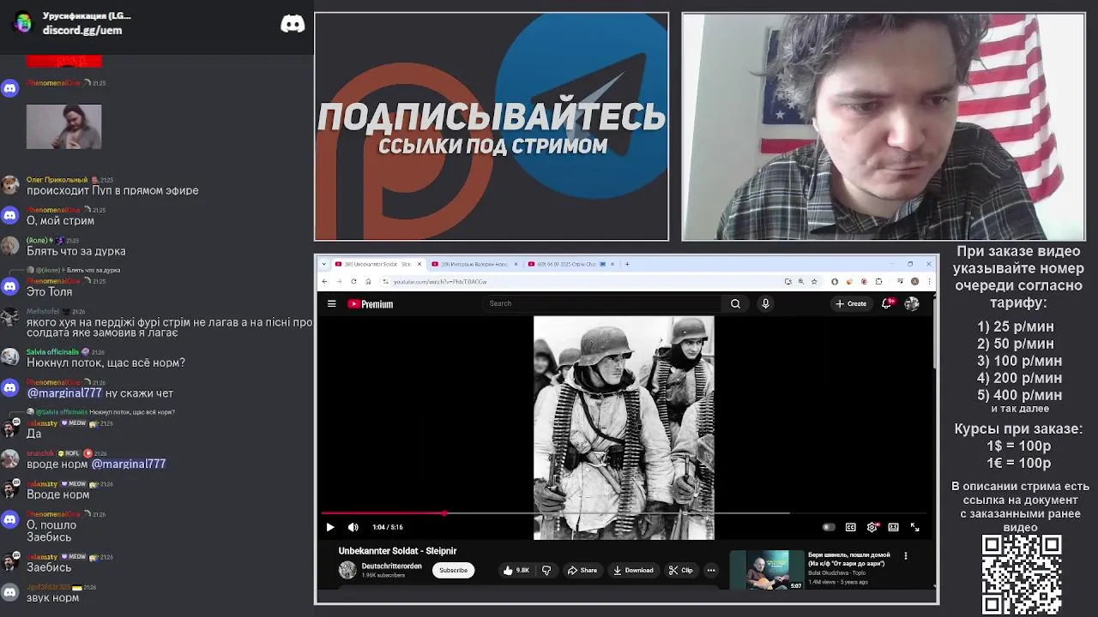The width and height of the screenshot is (1098, 617).
Task: Click the youtube.com address bar URL
Action: click(x=441, y=281)
